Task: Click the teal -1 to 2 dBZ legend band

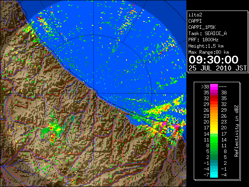Action: 214,163
